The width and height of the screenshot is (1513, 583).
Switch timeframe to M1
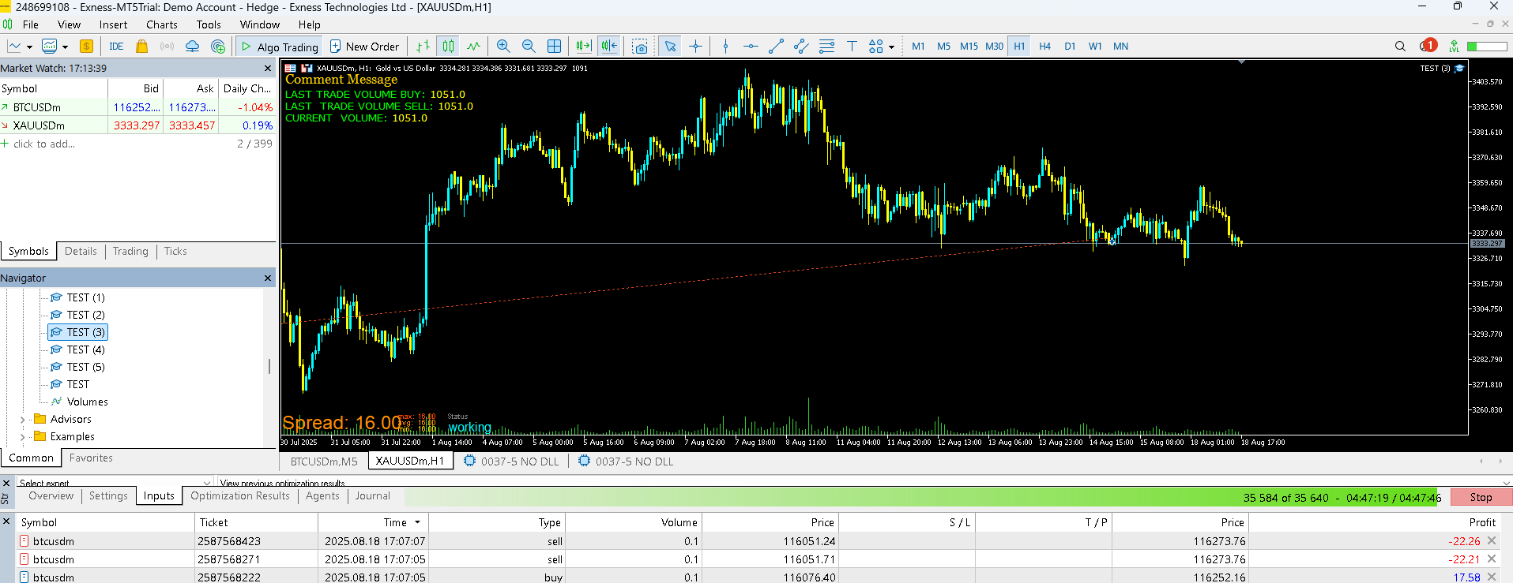pos(918,47)
